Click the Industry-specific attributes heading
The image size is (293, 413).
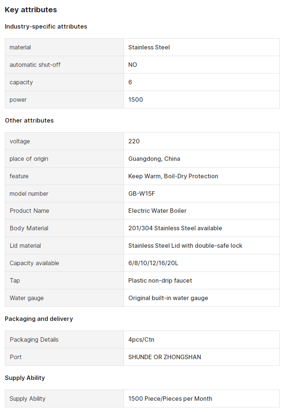[46, 27]
